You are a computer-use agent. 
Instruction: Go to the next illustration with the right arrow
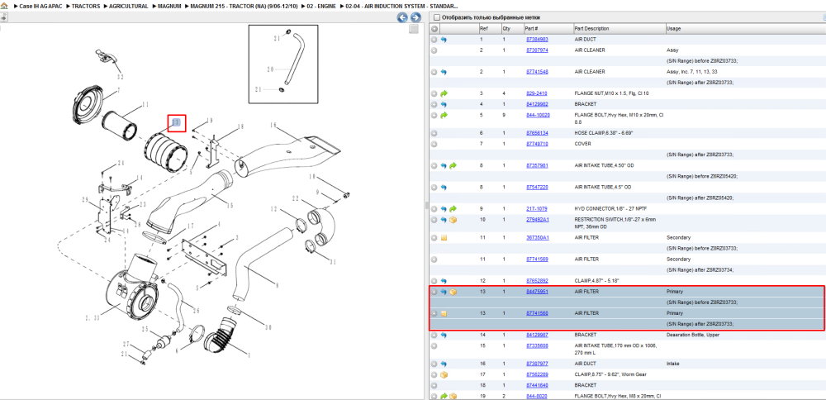[x=415, y=18]
